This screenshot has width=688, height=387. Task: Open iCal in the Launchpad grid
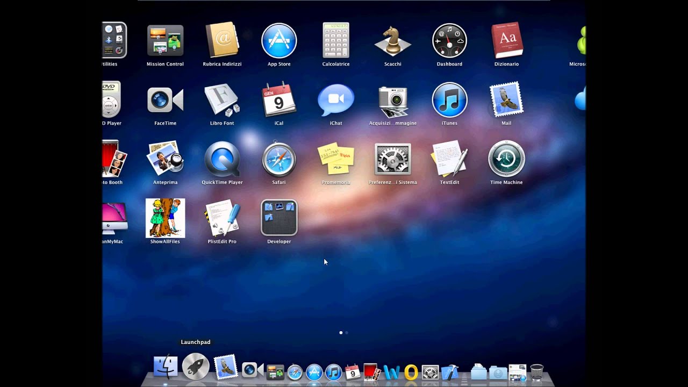[x=279, y=99]
